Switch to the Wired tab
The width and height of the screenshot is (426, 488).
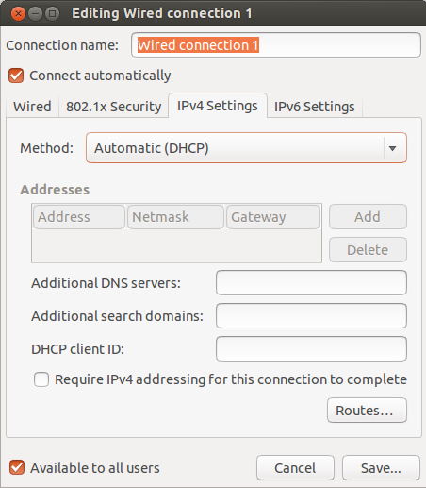point(32,107)
